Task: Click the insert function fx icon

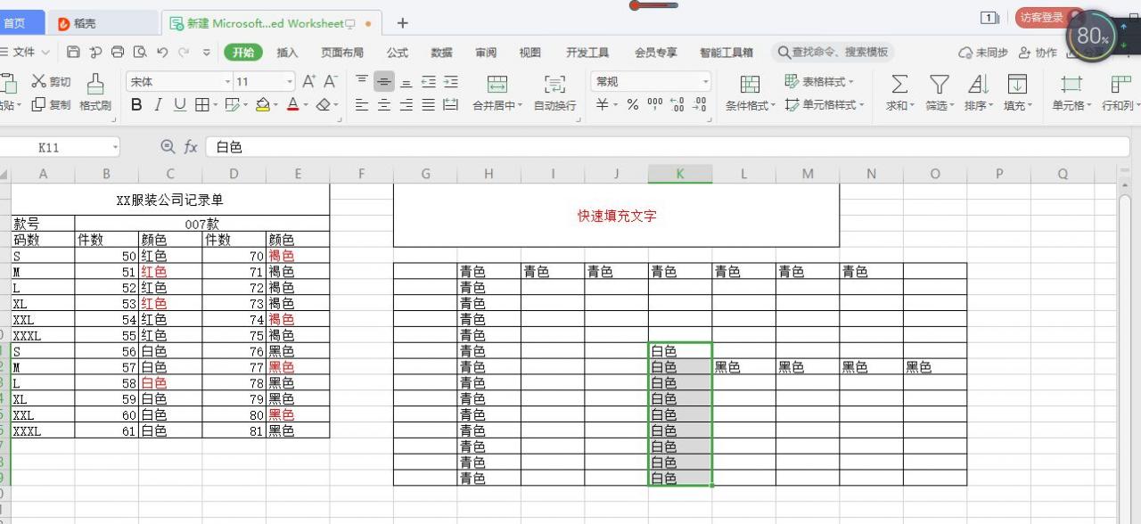Action: (x=191, y=147)
